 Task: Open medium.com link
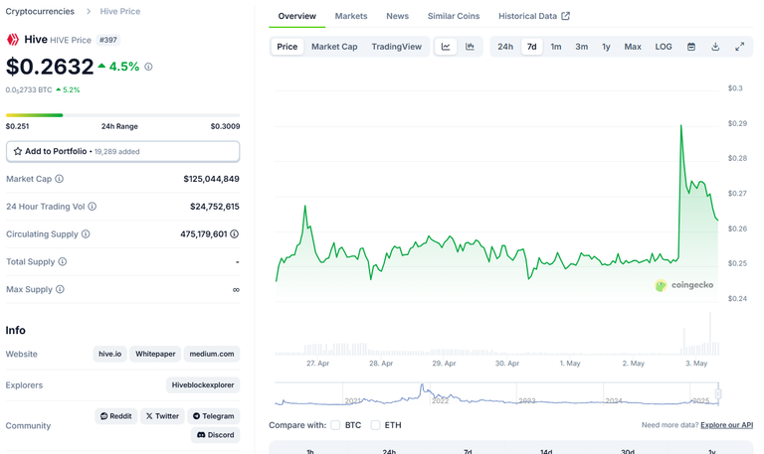click(x=212, y=354)
